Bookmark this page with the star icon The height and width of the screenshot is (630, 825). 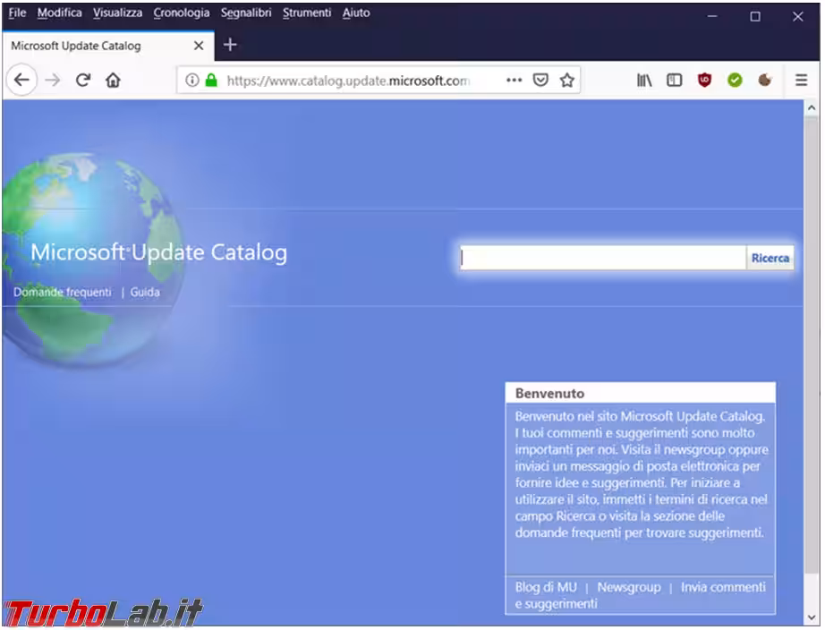tap(566, 81)
